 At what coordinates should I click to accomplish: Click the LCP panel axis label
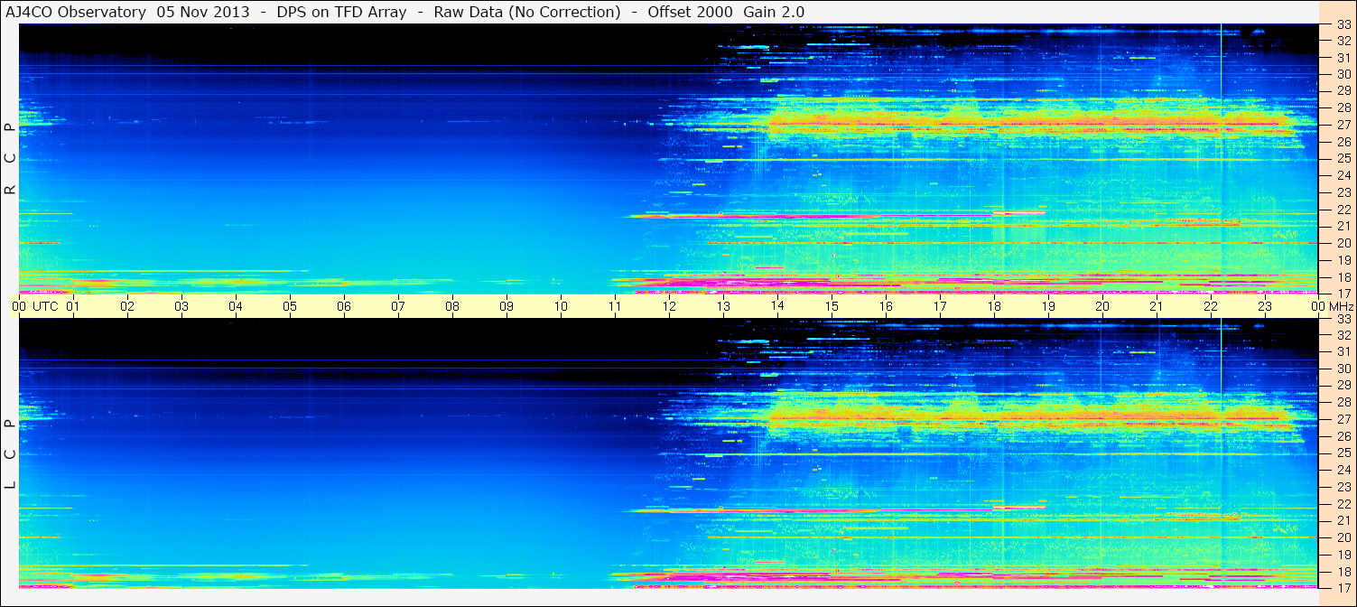pyautogui.click(x=10, y=453)
